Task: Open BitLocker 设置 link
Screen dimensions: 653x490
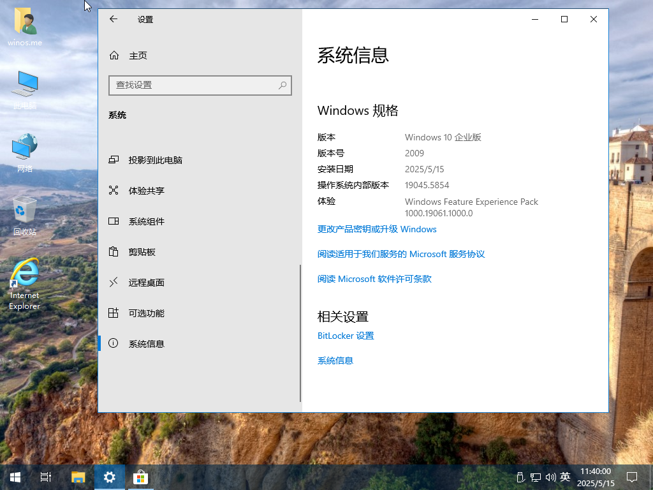Action: pyautogui.click(x=346, y=336)
